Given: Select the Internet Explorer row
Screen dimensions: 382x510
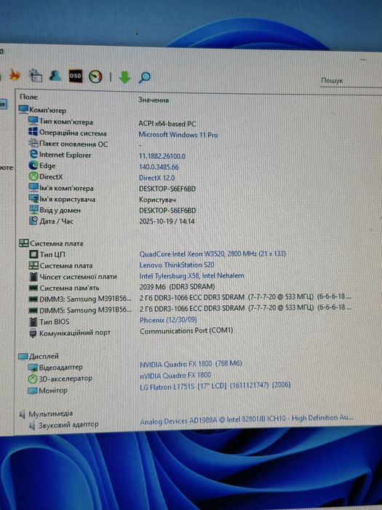Looking at the screenshot, I should [60, 154].
